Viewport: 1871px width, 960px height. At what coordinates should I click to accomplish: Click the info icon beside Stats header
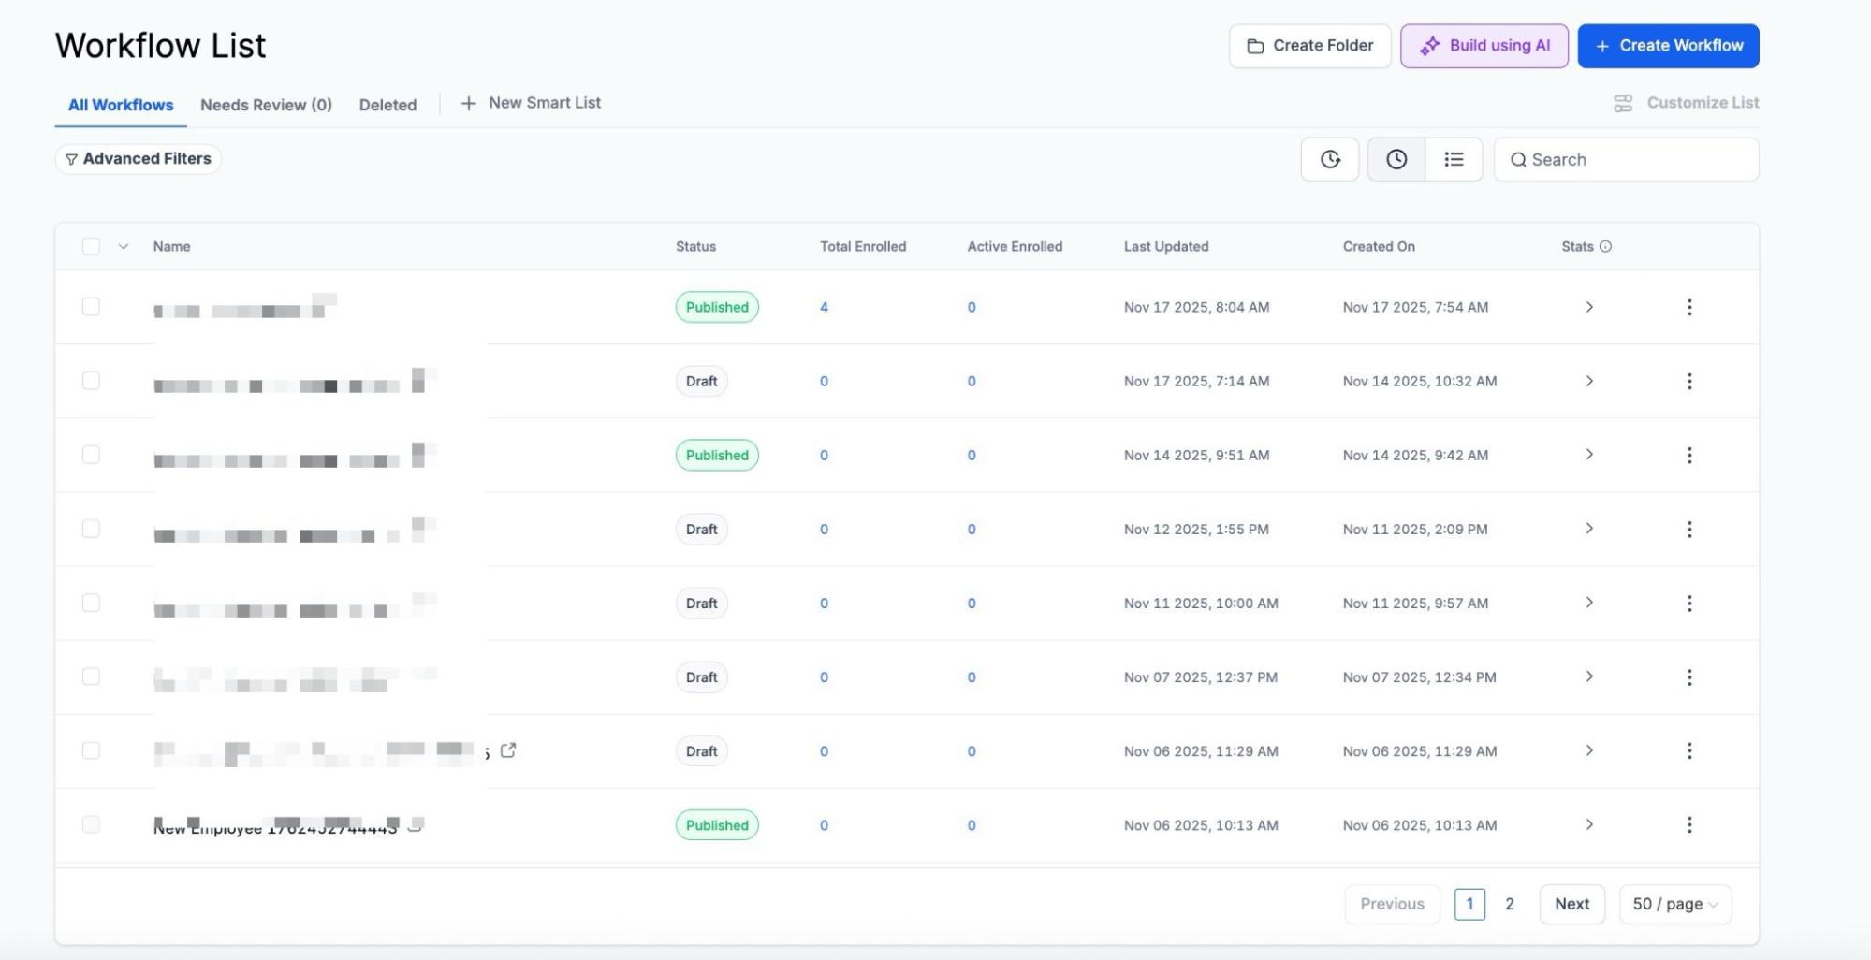[1605, 247]
